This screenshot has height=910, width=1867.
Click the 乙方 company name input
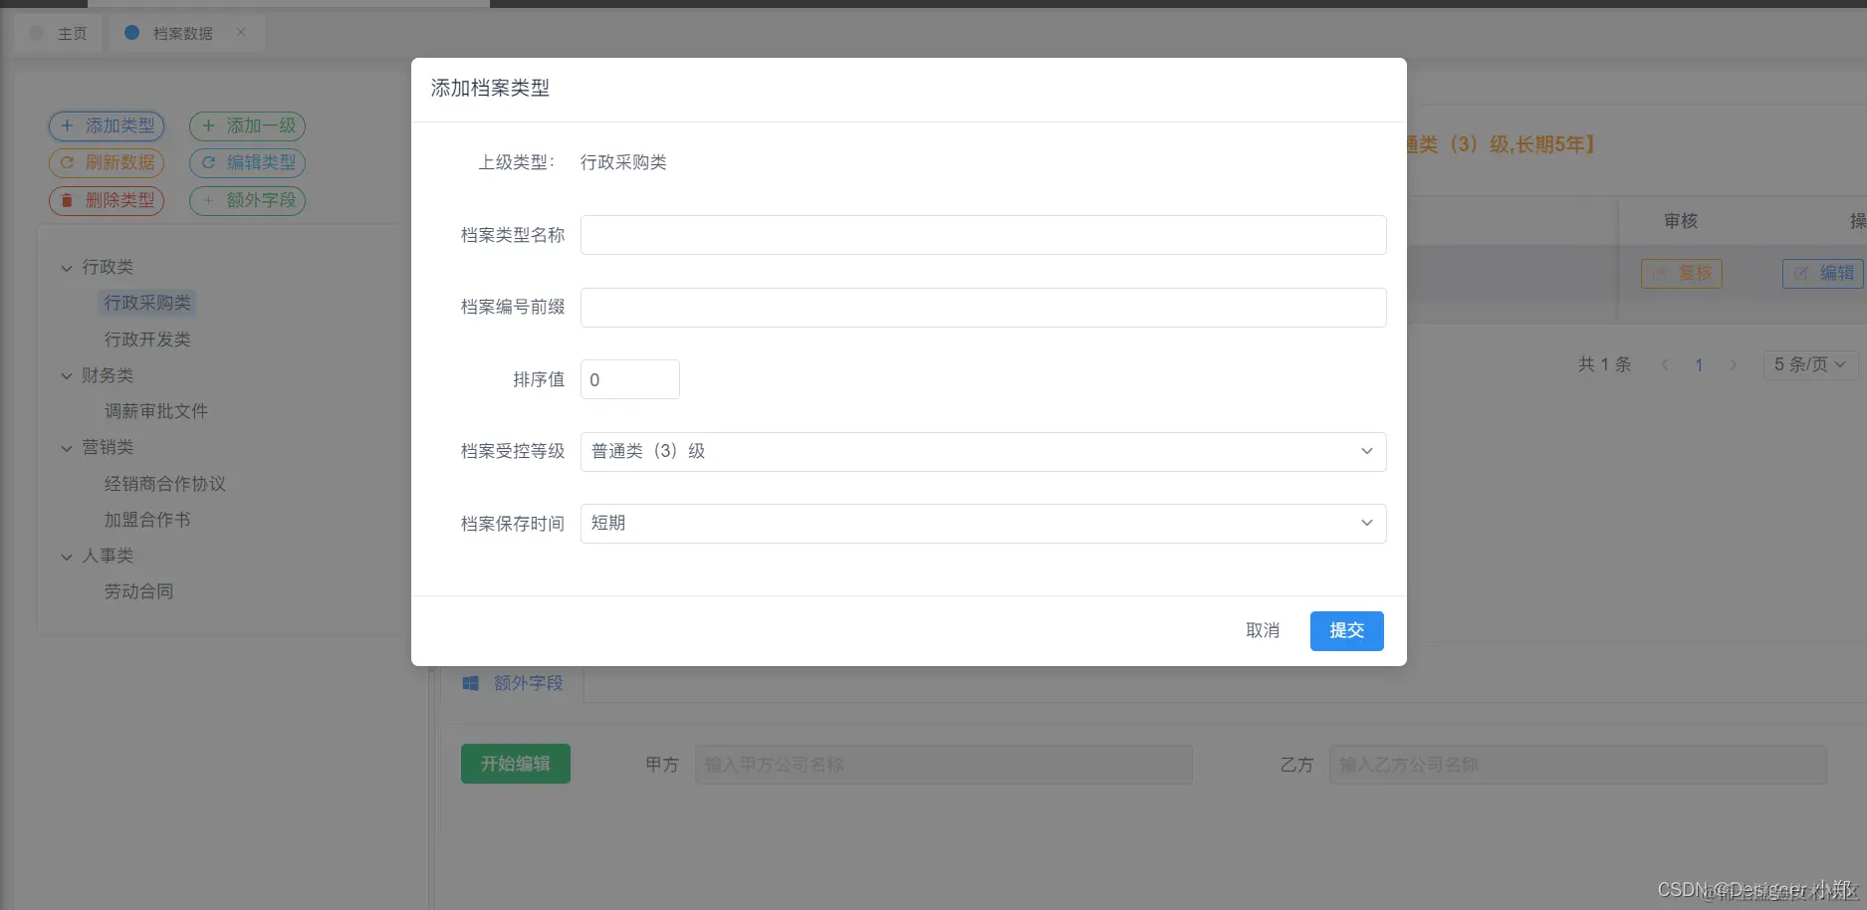coord(1578,765)
